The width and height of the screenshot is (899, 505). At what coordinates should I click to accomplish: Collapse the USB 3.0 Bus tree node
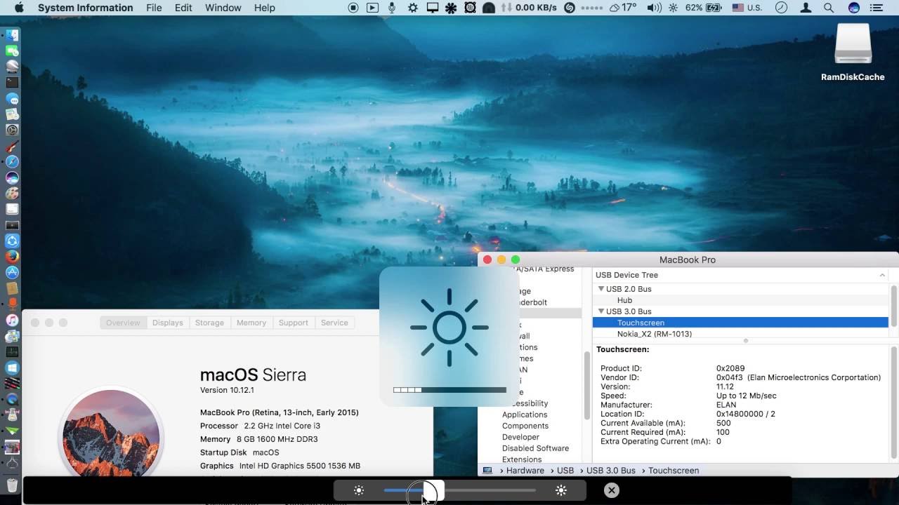[601, 311]
